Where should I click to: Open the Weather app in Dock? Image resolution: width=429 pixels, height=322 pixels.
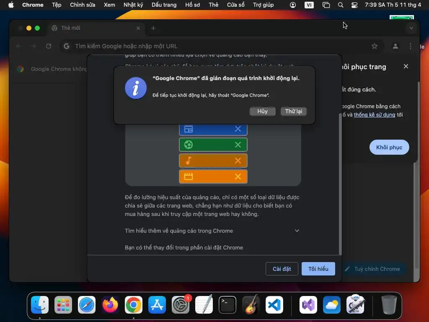point(332,305)
